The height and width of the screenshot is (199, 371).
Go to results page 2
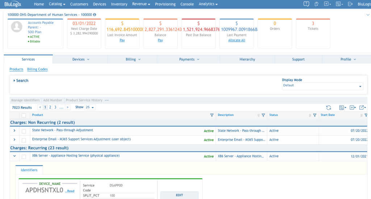(x=50, y=107)
